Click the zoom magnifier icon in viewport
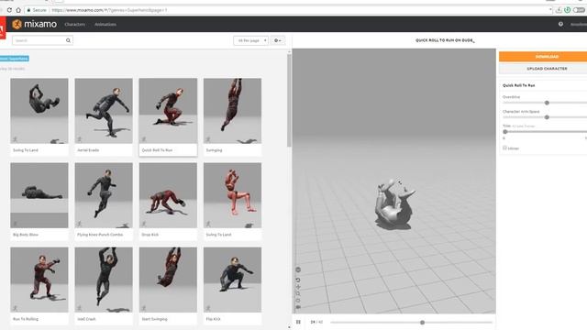Screen dimensions: 587x330 coord(298,293)
